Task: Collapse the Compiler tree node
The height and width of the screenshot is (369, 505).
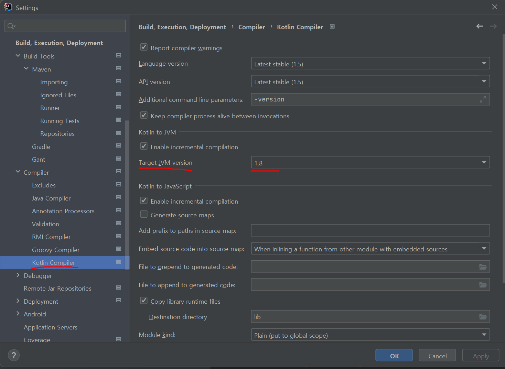Action: coord(18,172)
